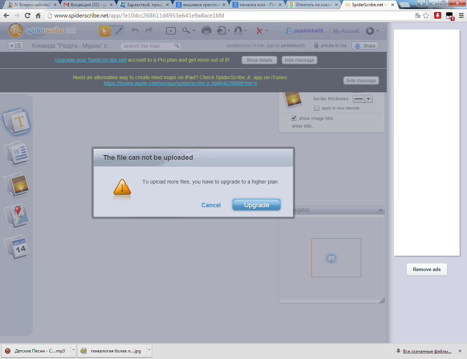Undo the last action
The height and width of the screenshot is (359, 467).
pos(135,31)
